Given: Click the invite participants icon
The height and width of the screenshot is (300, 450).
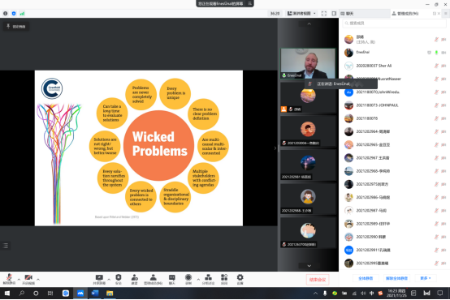Looking at the screenshot, I should (x=134, y=279).
